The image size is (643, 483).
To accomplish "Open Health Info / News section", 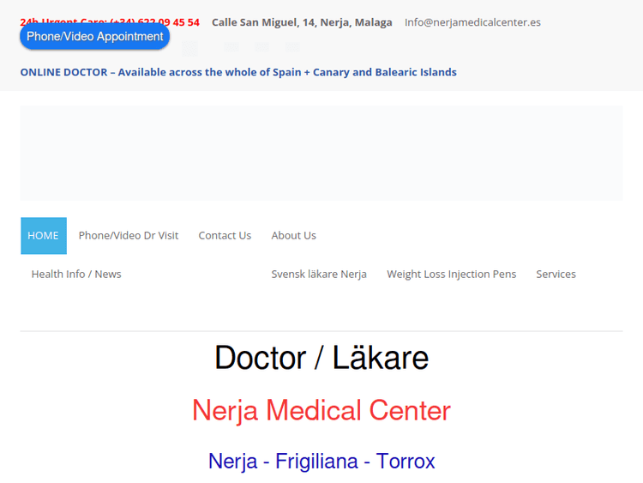I will [x=76, y=275].
